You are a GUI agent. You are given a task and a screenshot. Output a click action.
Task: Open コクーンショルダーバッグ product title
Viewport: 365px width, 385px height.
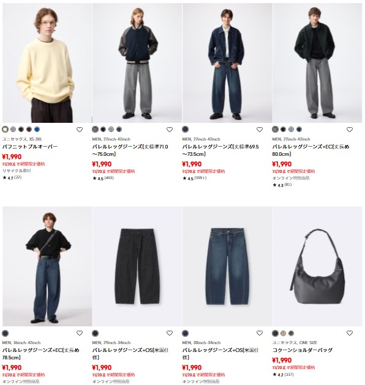point(303,350)
